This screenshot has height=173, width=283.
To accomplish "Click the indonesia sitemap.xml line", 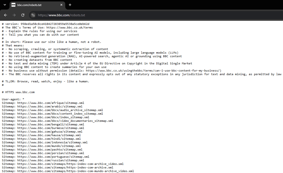I will tap(45, 142).
